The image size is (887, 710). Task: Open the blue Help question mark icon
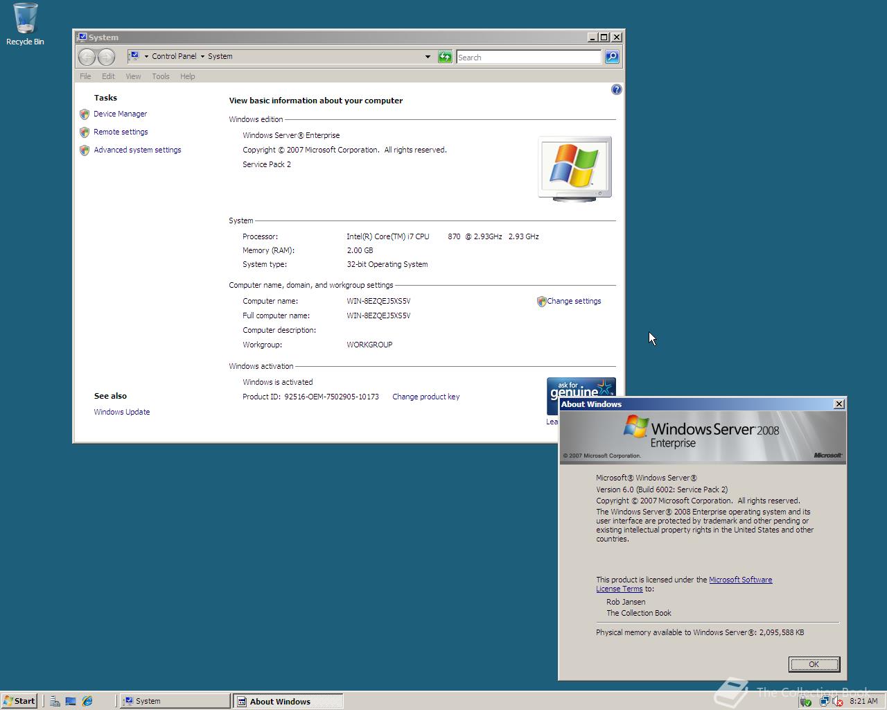pos(617,89)
